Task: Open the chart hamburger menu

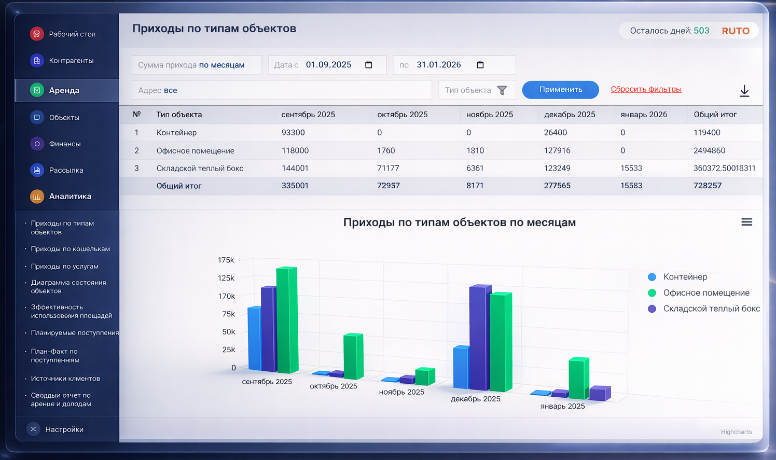Action: pyautogui.click(x=747, y=222)
